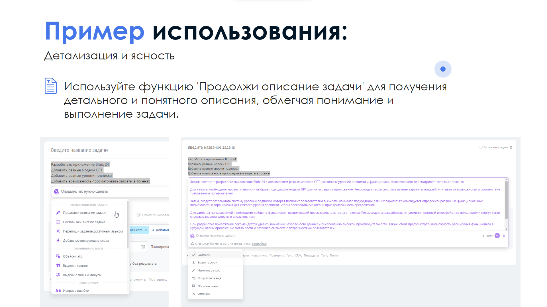Click scroll-up arrow of CoPilot response
The width and height of the screenshot is (547, 307).
(506, 180)
